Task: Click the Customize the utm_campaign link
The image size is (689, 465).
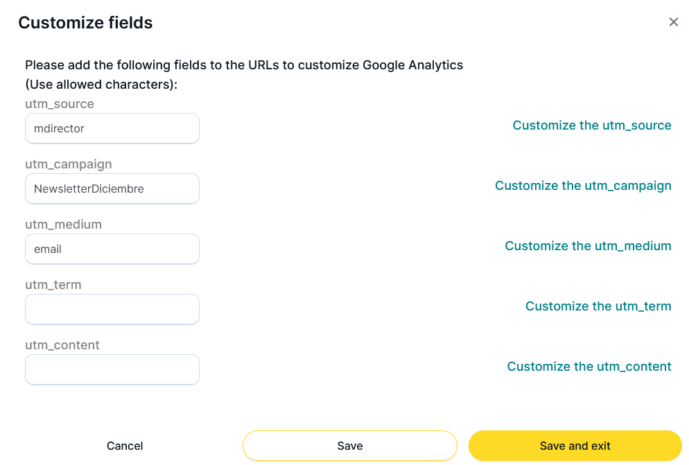Action: pos(583,186)
